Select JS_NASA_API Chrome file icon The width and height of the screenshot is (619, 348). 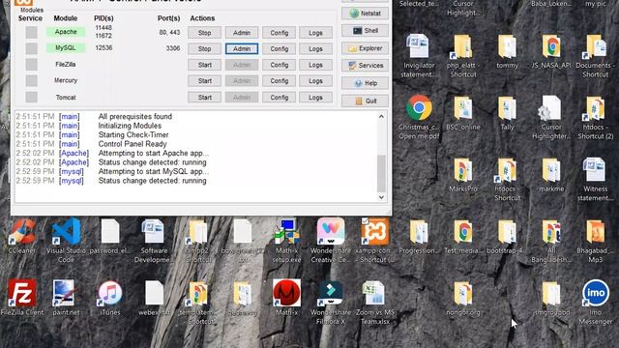(x=551, y=51)
